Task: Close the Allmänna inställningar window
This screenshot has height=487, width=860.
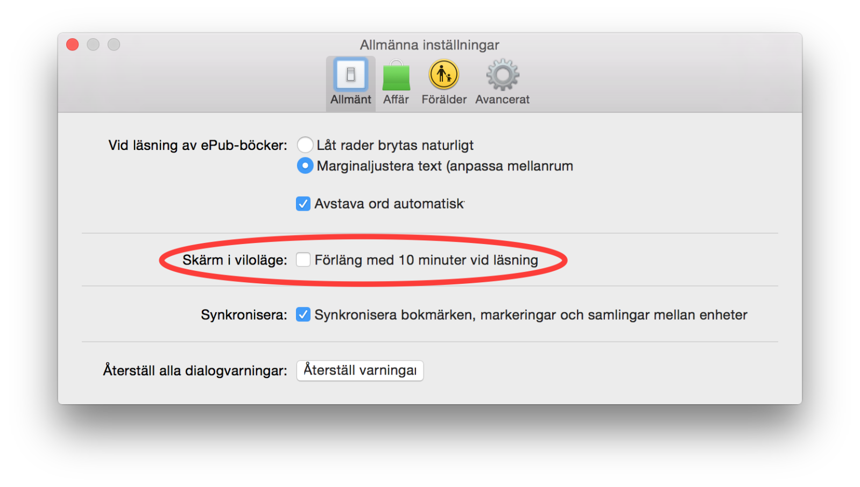Action: pos(73,45)
